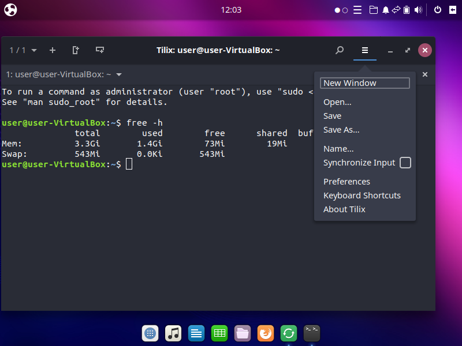Screen dimensions: 462x346
Task: Click the Swap used value 0.0Ki
Action: tap(150, 154)
